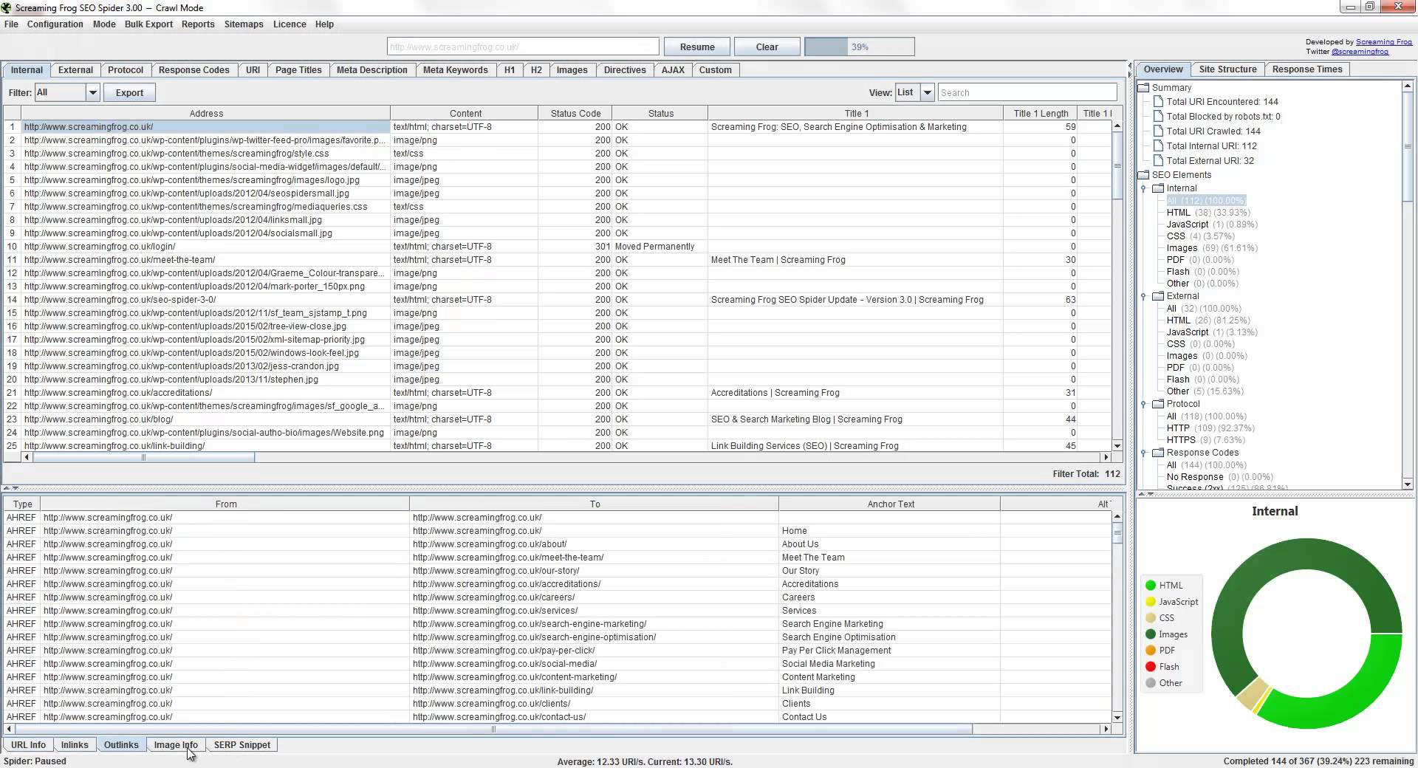Switch to the Response Codes tab
The width and height of the screenshot is (1418, 768).
pyautogui.click(x=193, y=70)
